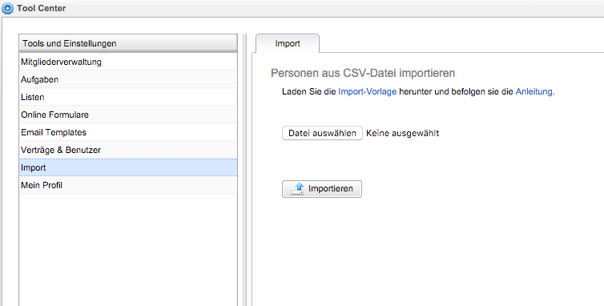Open Mein Profil
Viewport: 604px width, 306px height.
coord(128,185)
